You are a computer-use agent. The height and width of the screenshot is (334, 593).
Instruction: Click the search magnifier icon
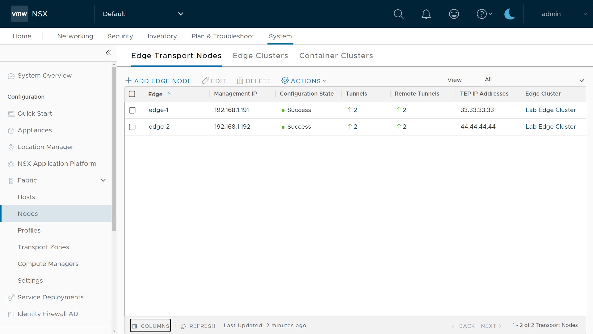pyautogui.click(x=398, y=14)
